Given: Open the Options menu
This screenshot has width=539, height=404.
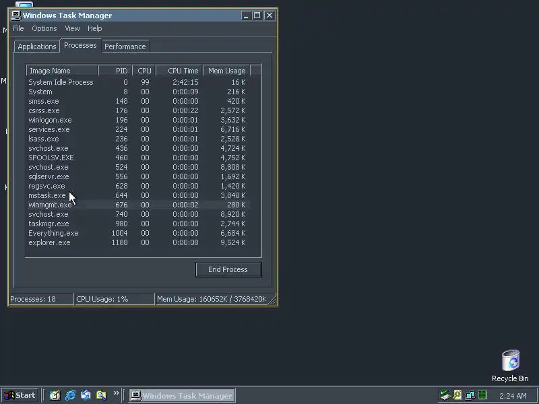Looking at the screenshot, I should coord(44,28).
